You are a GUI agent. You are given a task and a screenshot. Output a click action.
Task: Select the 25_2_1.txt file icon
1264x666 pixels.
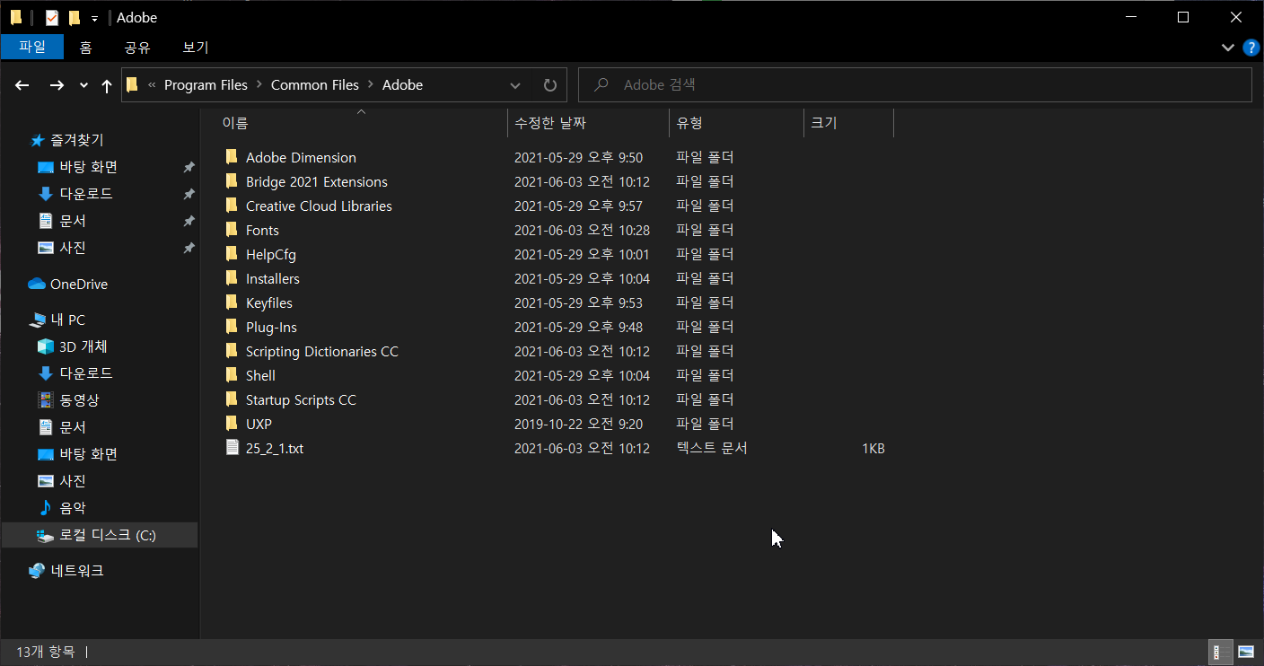pyautogui.click(x=232, y=448)
